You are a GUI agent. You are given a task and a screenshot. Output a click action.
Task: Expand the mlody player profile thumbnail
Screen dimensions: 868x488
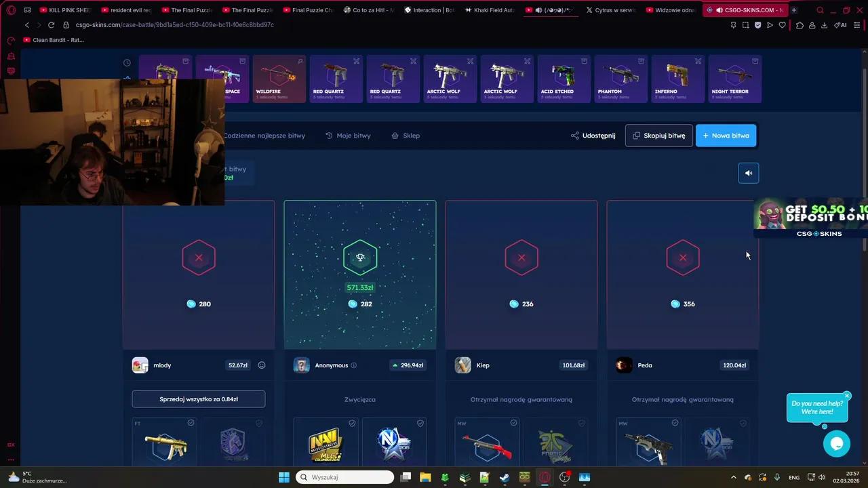[x=140, y=365]
